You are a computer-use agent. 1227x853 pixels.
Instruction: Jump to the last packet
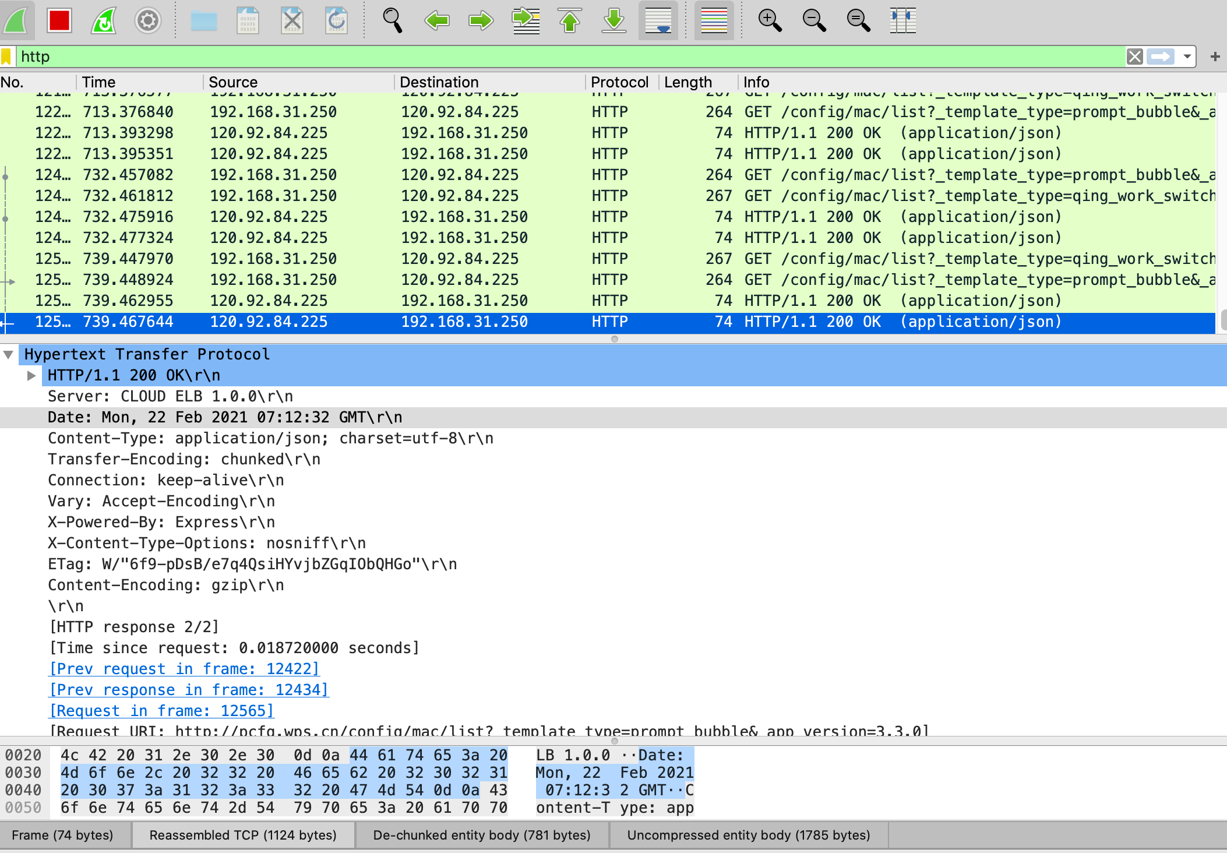point(613,21)
